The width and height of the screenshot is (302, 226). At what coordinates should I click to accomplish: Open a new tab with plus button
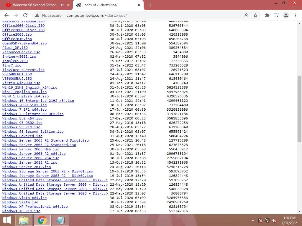(150, 5)
